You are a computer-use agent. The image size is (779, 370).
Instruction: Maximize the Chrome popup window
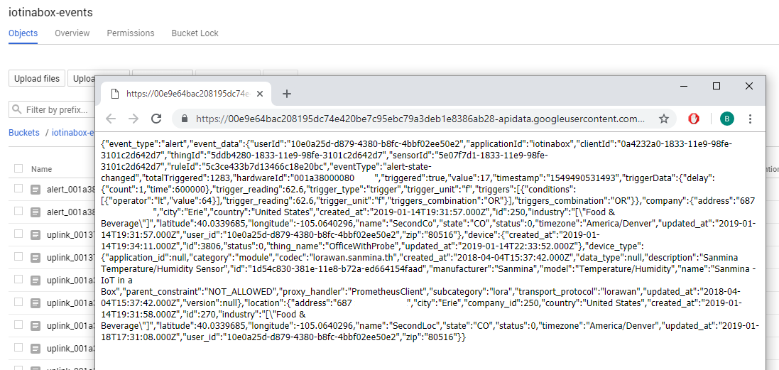(717, 86)
